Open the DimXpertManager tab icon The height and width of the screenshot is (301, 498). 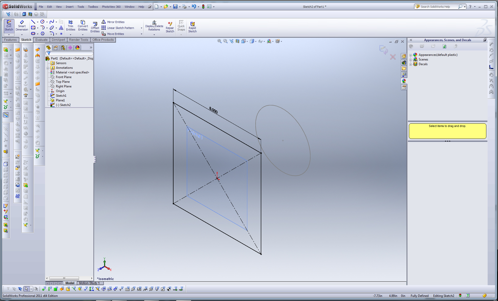[x=70, y=48]
